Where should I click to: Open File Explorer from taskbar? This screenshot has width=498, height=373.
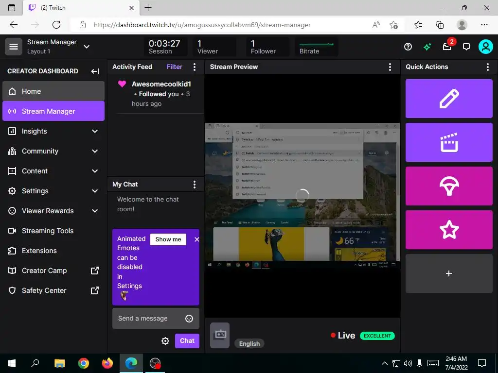click(59, 363)
